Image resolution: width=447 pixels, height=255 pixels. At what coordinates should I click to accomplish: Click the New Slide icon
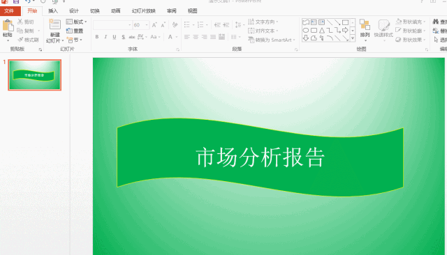(54, 24)
